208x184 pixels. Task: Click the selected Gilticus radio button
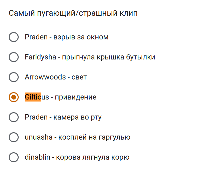(14, 97)
